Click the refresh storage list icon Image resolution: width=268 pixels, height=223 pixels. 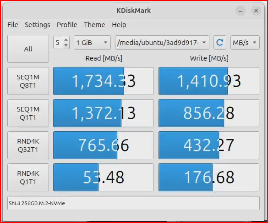pyautogui.click(x=220, y=43)
